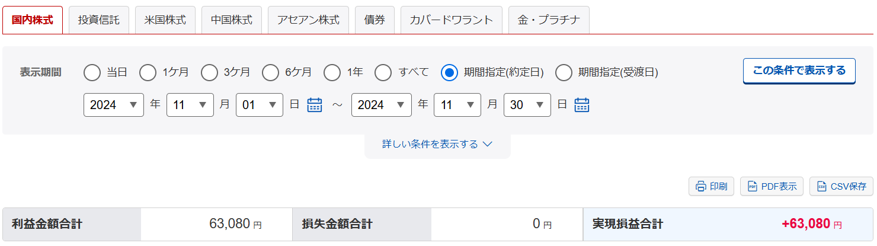
Task: Click the 印刷 printer button
Action: [x=711, y=186]
